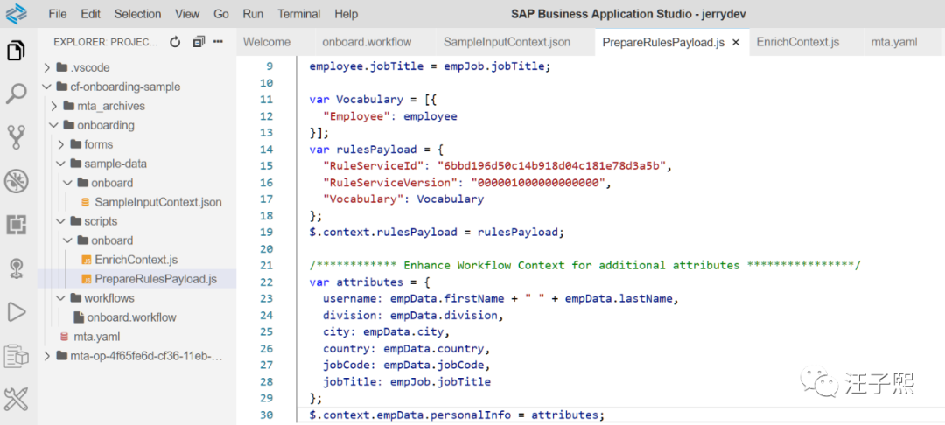
Task: Open SampleInputContext.json in the file tree
Action: coord(157,202)
